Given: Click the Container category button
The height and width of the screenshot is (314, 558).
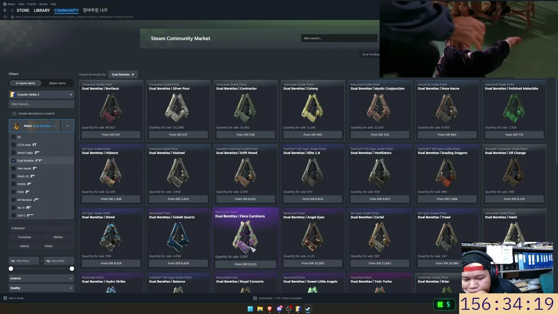Looking at the screenshot, I should (25, 237).
